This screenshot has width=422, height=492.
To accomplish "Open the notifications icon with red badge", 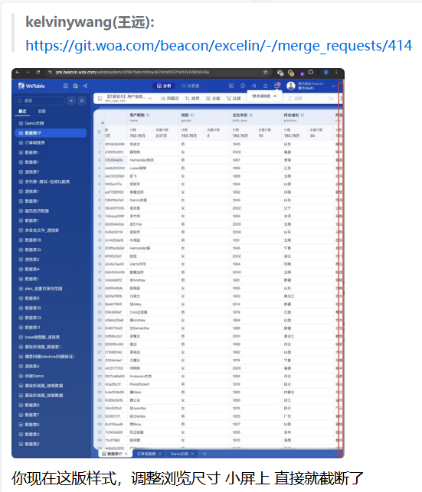I will [x=277, y=86].
